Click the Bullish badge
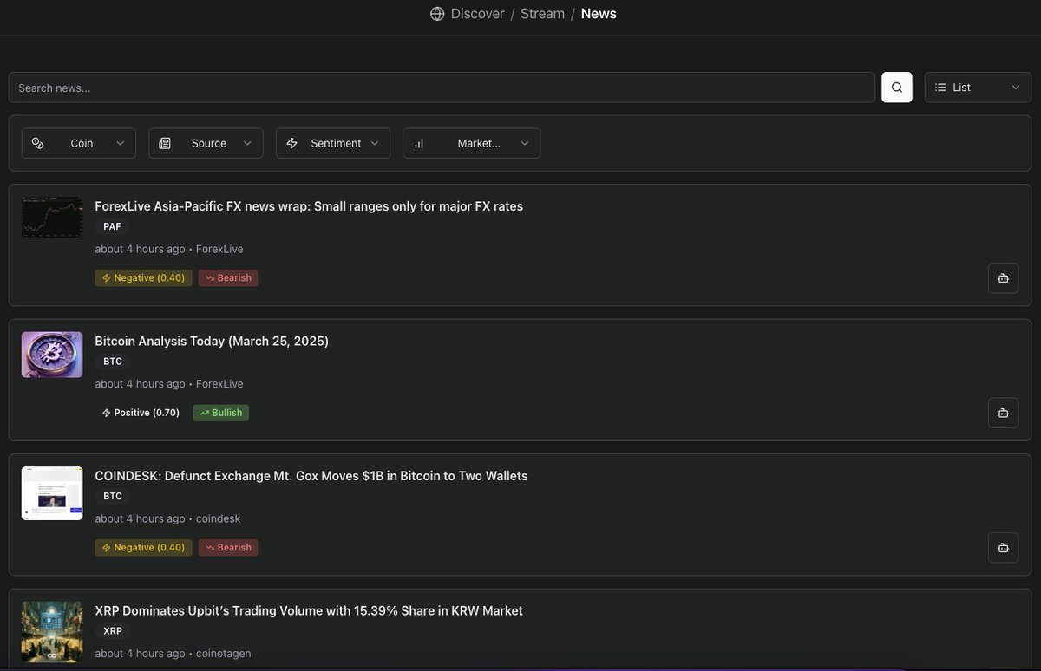This screenshot has width=1041, height=671. (221, 413)
